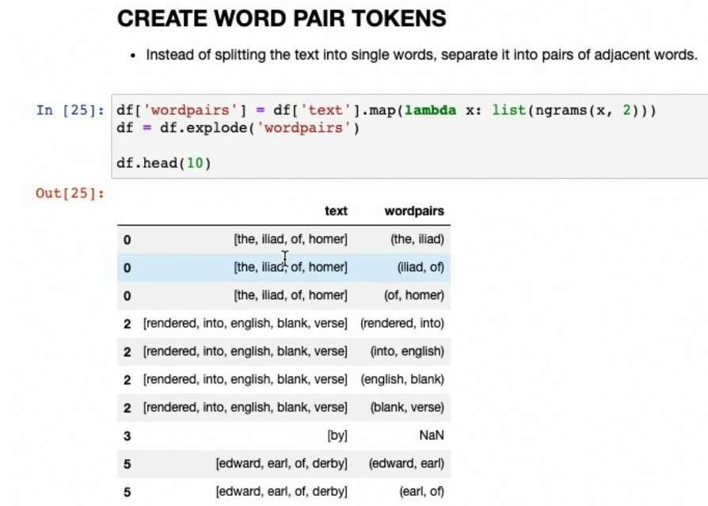Place cursor on the ngrams lambda code line
Viewport: 708px width, 506px height.
coord(386,110)
